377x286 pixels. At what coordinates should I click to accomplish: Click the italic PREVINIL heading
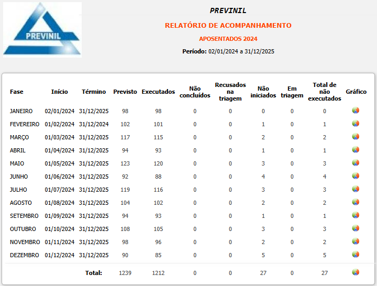point(228,10)
